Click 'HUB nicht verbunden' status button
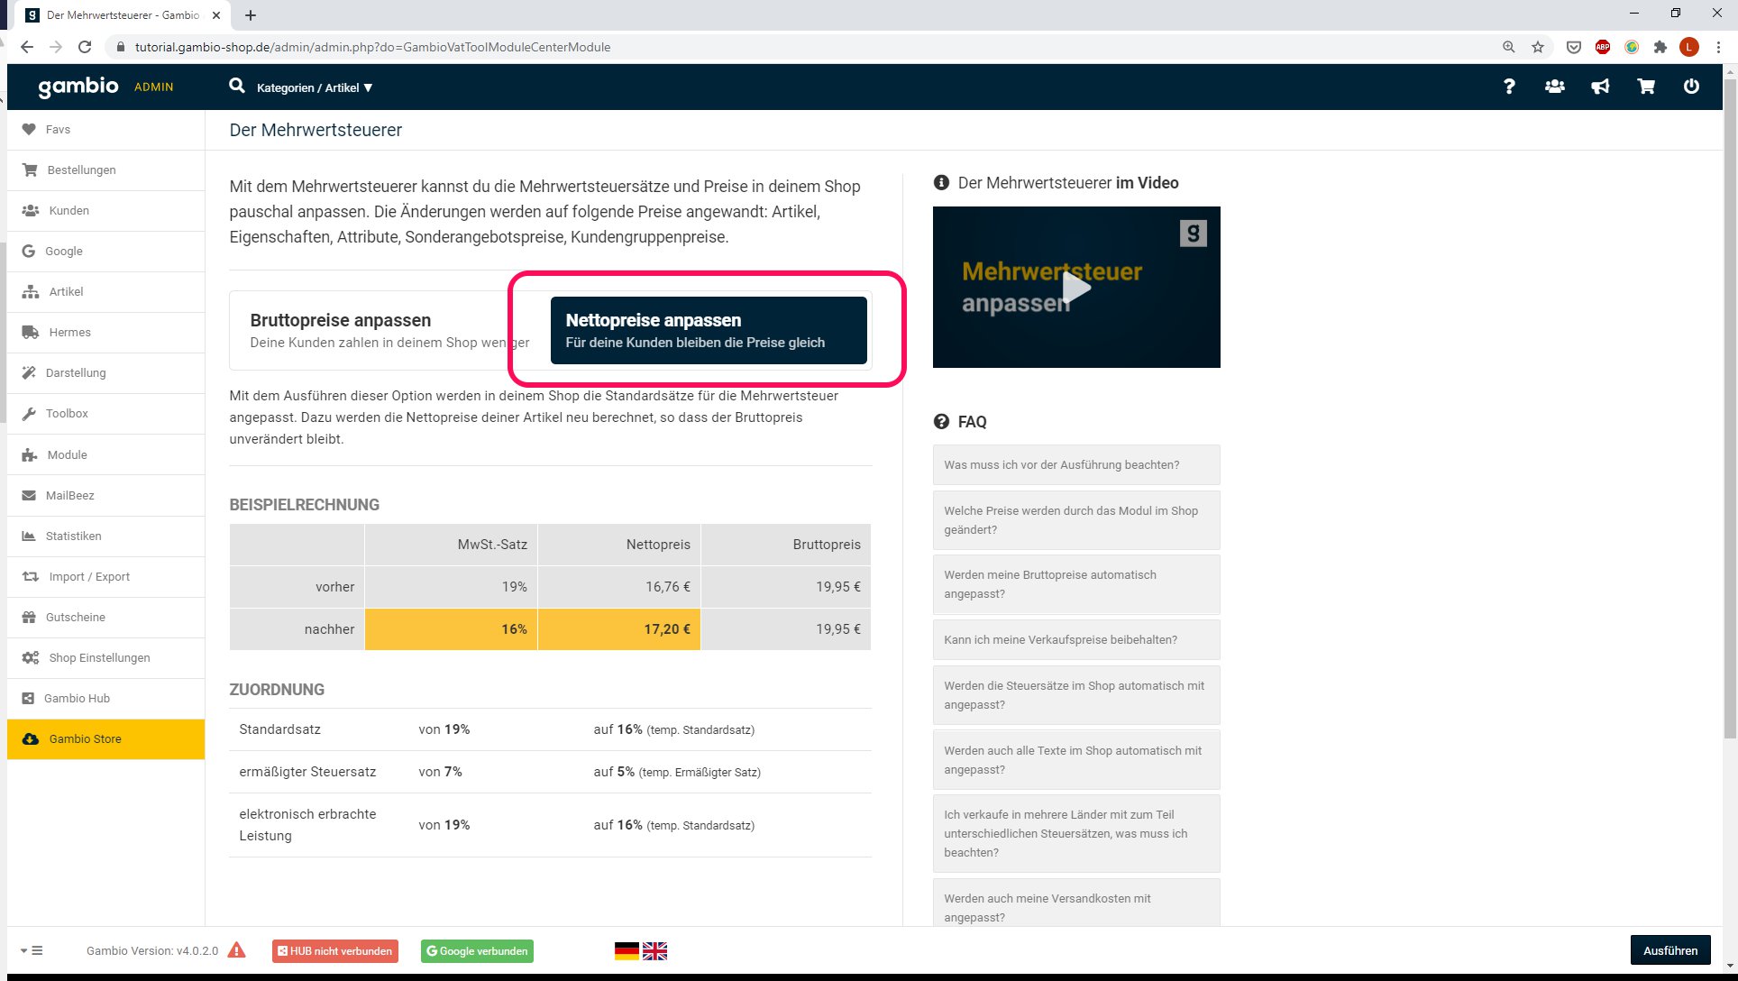 coord(334,950)
